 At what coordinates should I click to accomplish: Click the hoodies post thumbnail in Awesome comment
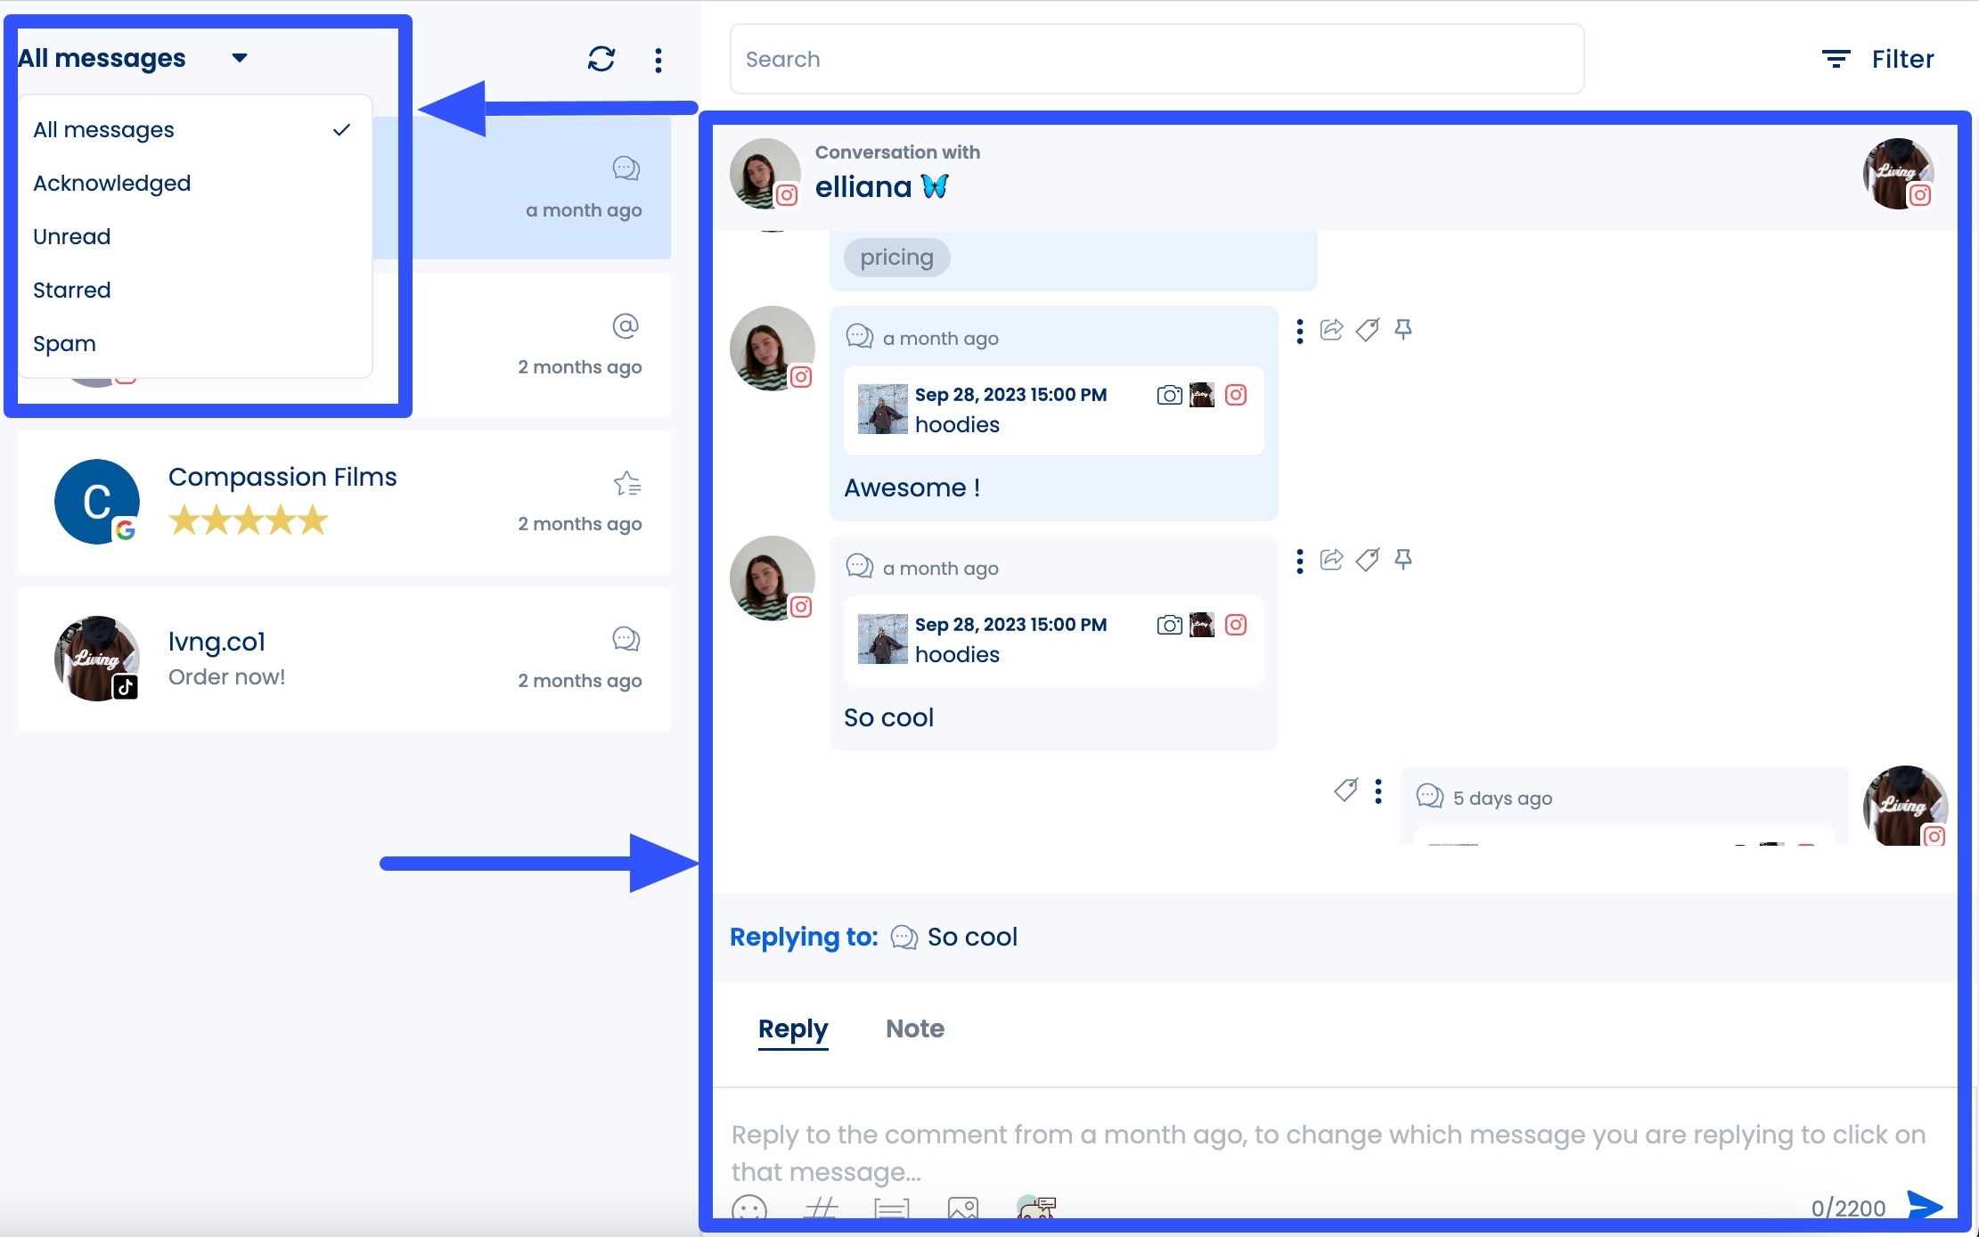tap(882, 409)
